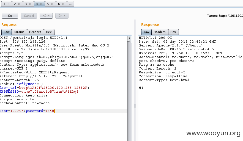This screenshot has height=141, width=243.
Task: Click the 'Accept-Encoding: gzip, deflate' line
Action: (x=32, y=61)
